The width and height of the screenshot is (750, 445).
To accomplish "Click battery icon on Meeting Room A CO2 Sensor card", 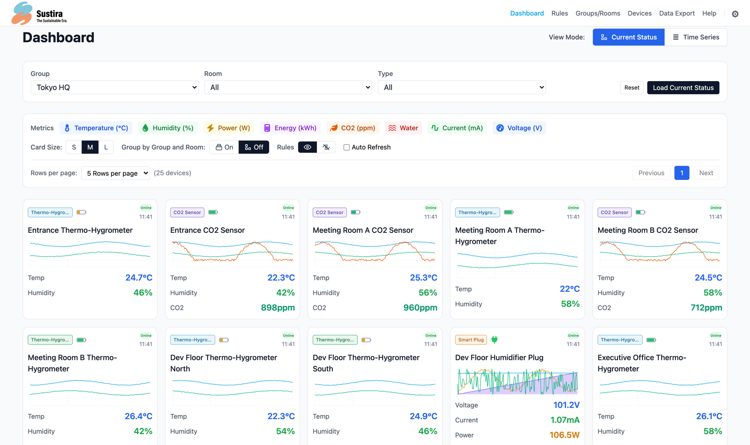I will pos(356,212).
